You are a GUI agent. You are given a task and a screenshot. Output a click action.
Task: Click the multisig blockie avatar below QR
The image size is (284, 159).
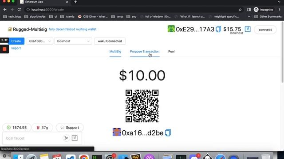pyautogui.click(x=116, y=132)
